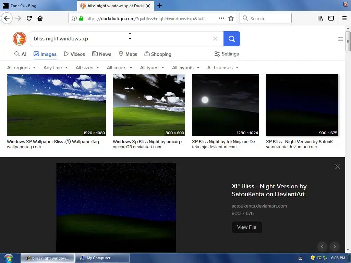Close the bliss night windows xp tab
The image size is (351, 263).
tap(148, 6)
